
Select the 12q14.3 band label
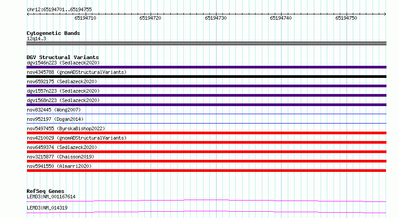coord(36,38)
